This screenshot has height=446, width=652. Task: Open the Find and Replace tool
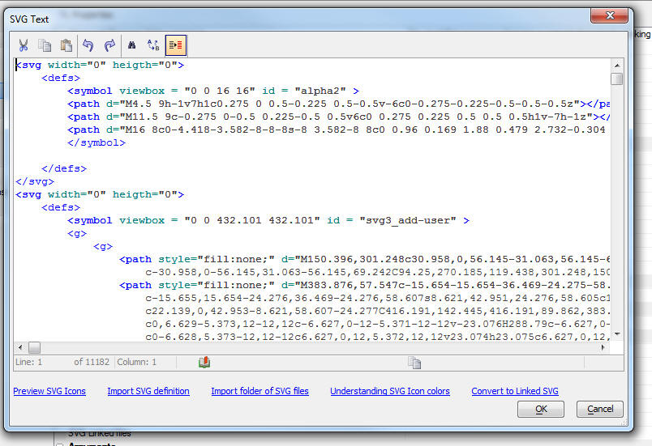pyautogui.click(x=153, y=45)
